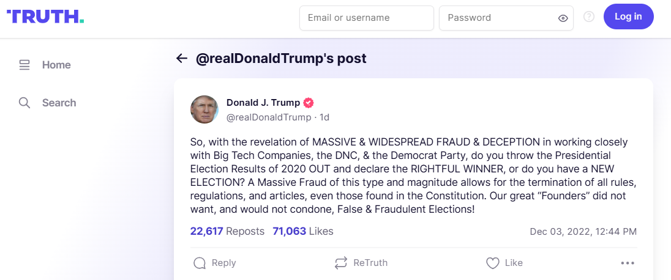This screenshot has width=671, height=280.
Task: Click the Home icon in the sidebar
Action: pos(24,65)
